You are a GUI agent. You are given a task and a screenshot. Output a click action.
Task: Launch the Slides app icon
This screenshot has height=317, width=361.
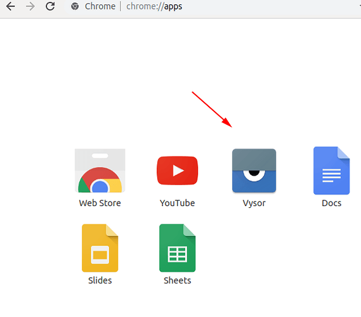(100, 248)
